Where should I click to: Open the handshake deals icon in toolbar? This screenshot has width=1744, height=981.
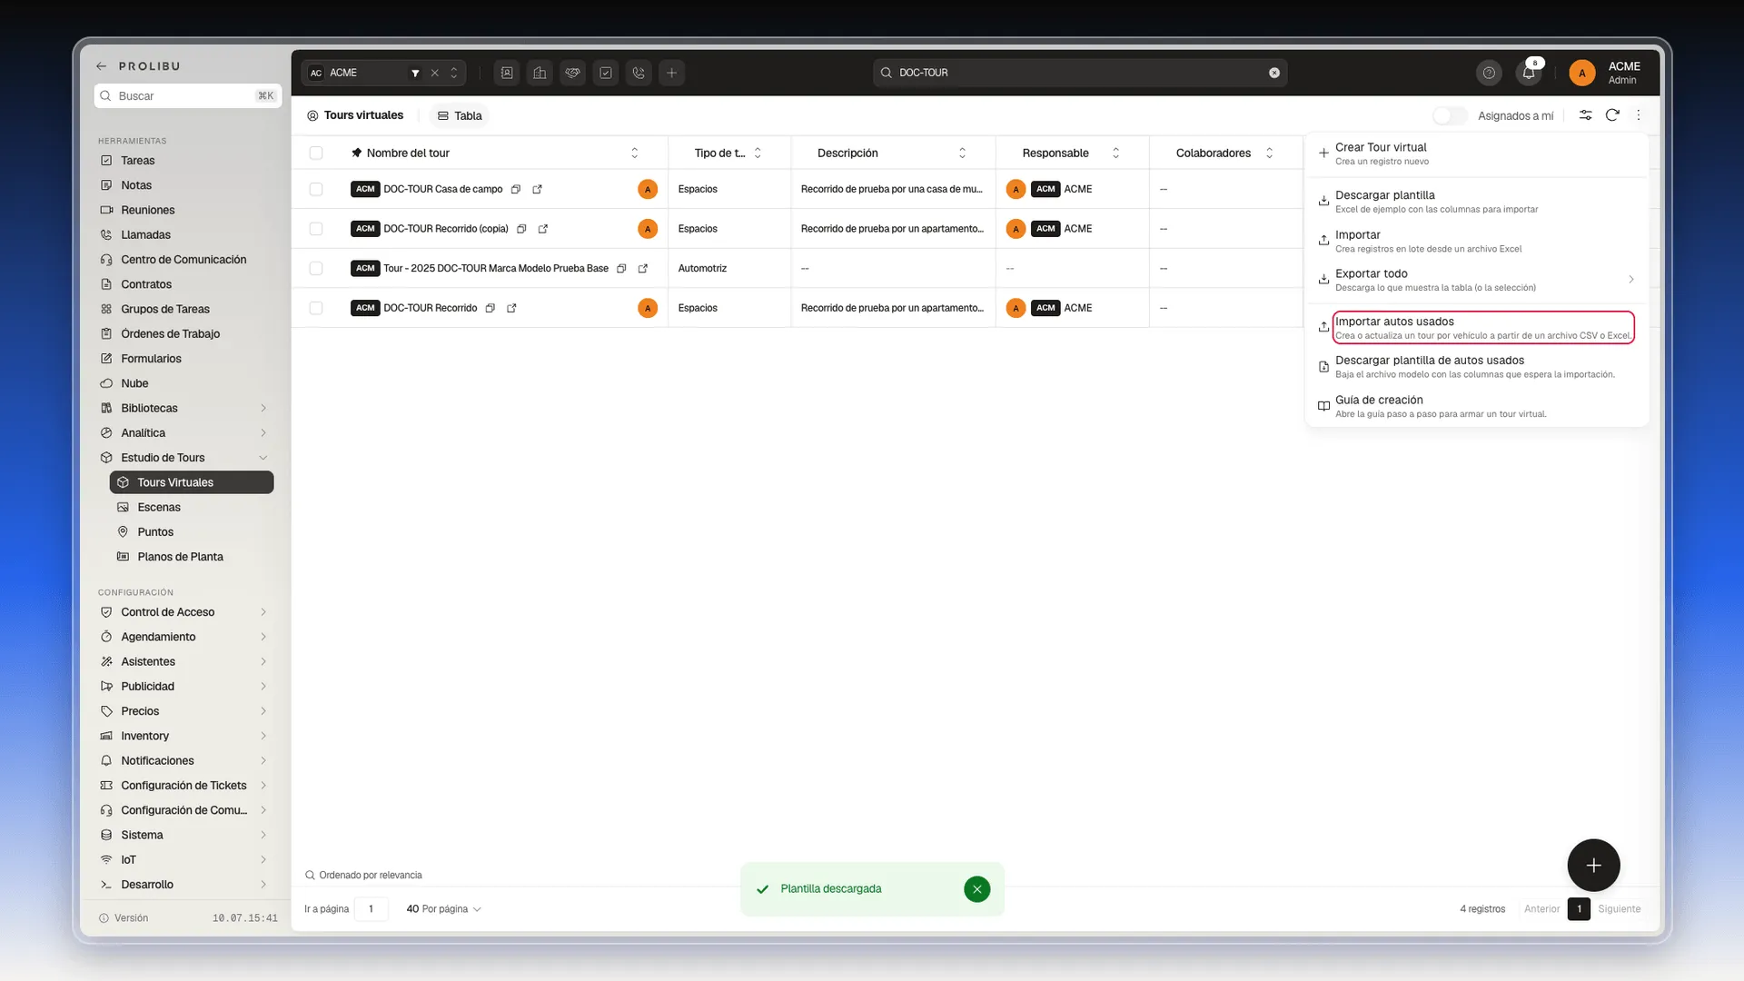(x=572, y=73)
